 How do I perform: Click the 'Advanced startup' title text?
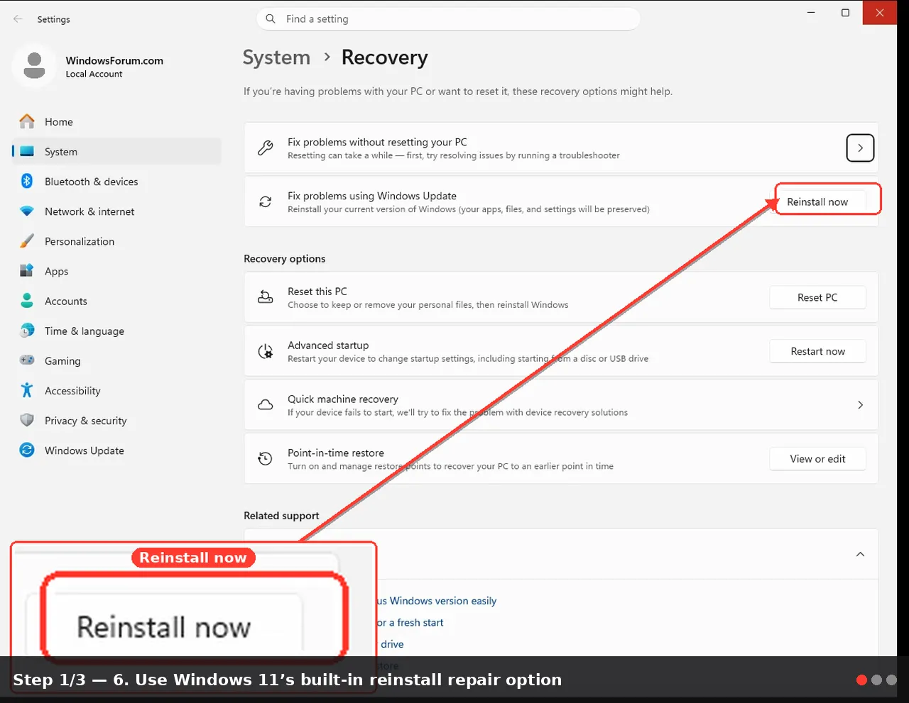pyautogui.click(x=328, y=345)
